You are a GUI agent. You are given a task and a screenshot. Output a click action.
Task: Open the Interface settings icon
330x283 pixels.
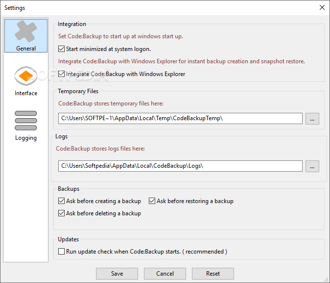click(26, 81)
